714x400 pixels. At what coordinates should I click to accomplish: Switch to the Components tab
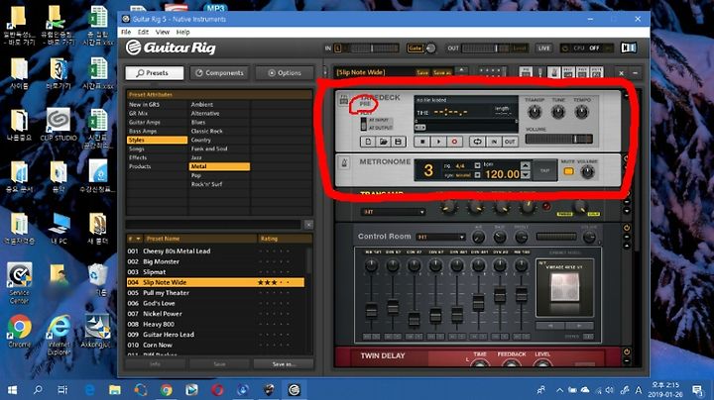(x=219, y=72)
